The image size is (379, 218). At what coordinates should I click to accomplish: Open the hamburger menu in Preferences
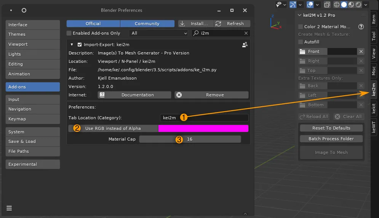(x=9, y=208)
